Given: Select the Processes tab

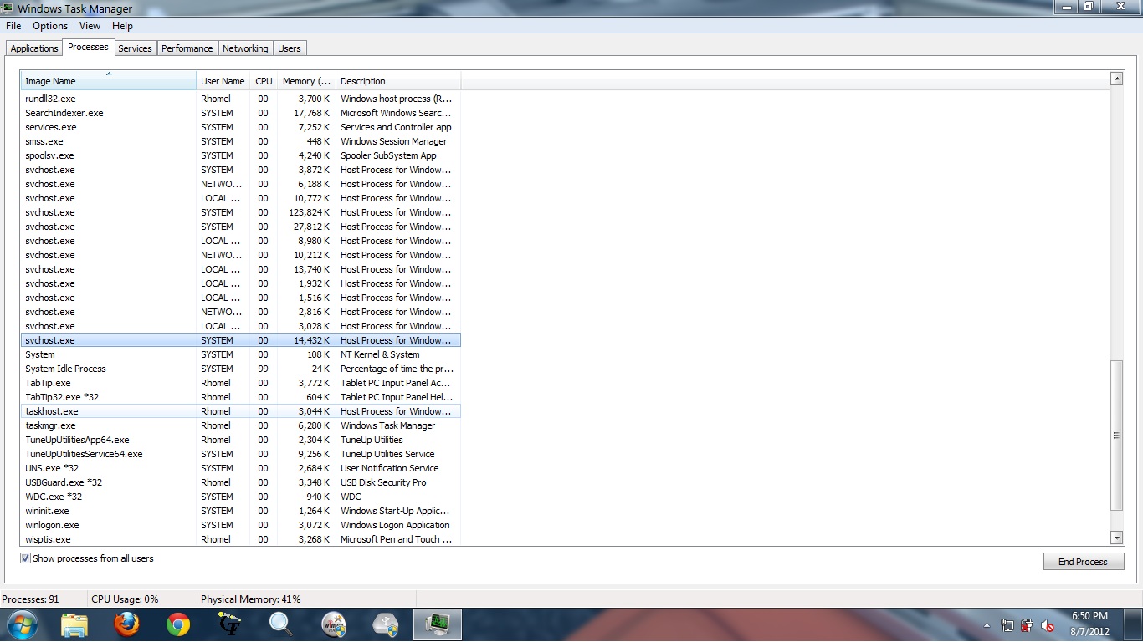Looking at the screenshot, I should (x=88, y=48).
